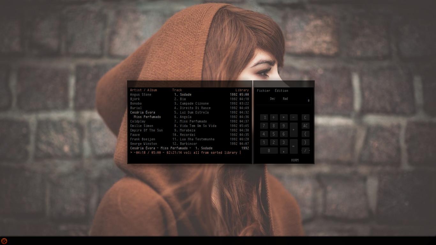Select artist Burial
This screenshot has height=245, width=436.
click(x=136, y=108)
